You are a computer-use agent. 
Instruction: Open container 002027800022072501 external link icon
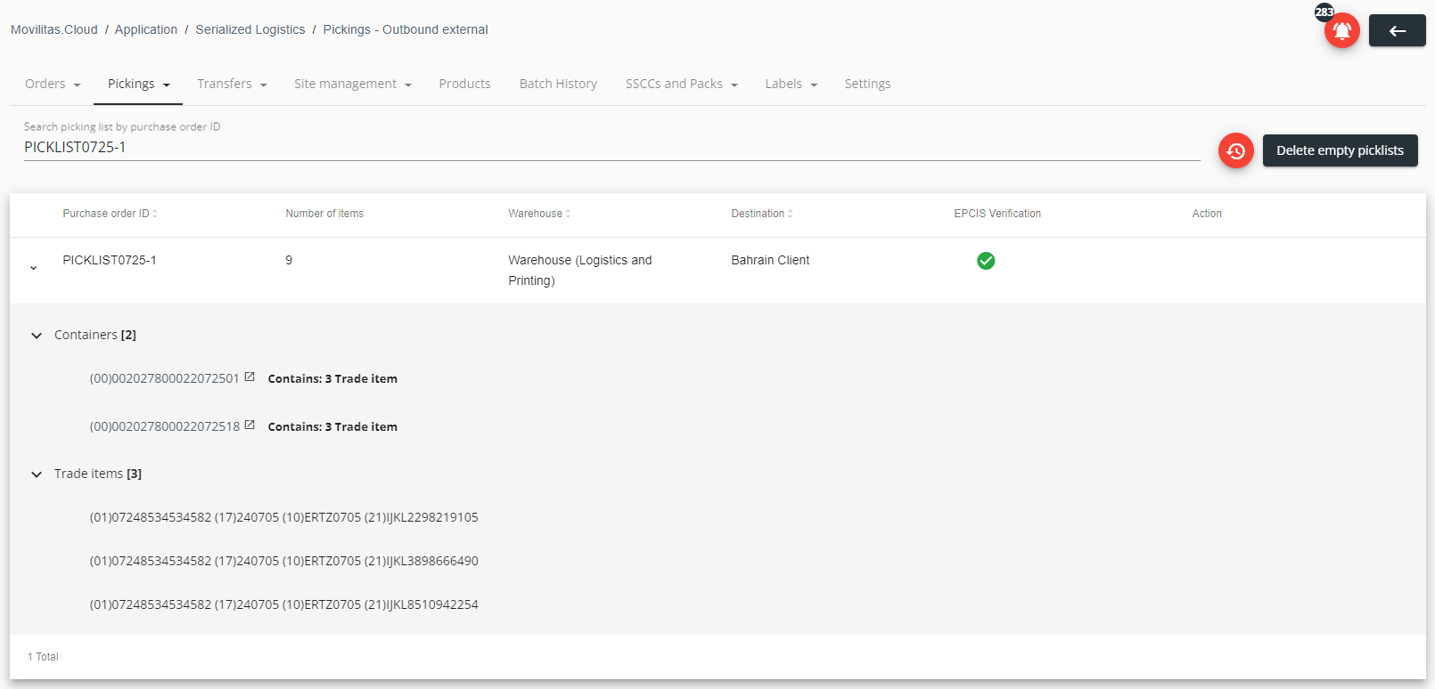[250, 377]
